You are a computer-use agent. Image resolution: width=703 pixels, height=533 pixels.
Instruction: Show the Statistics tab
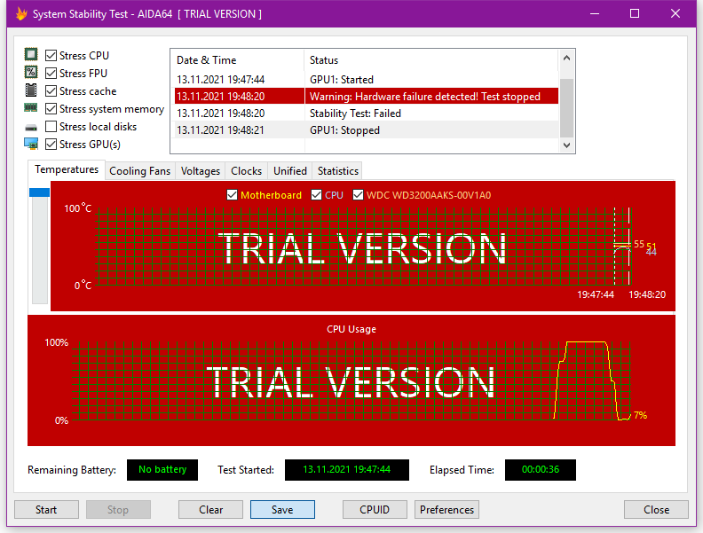(337, 171)
